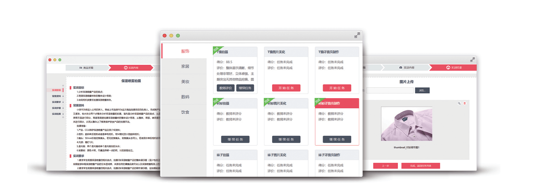Click the image upload file path field
This screenshot has width=535, height=194.
390,90
